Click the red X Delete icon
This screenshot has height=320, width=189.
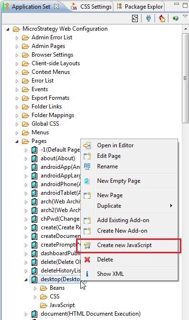87,260
